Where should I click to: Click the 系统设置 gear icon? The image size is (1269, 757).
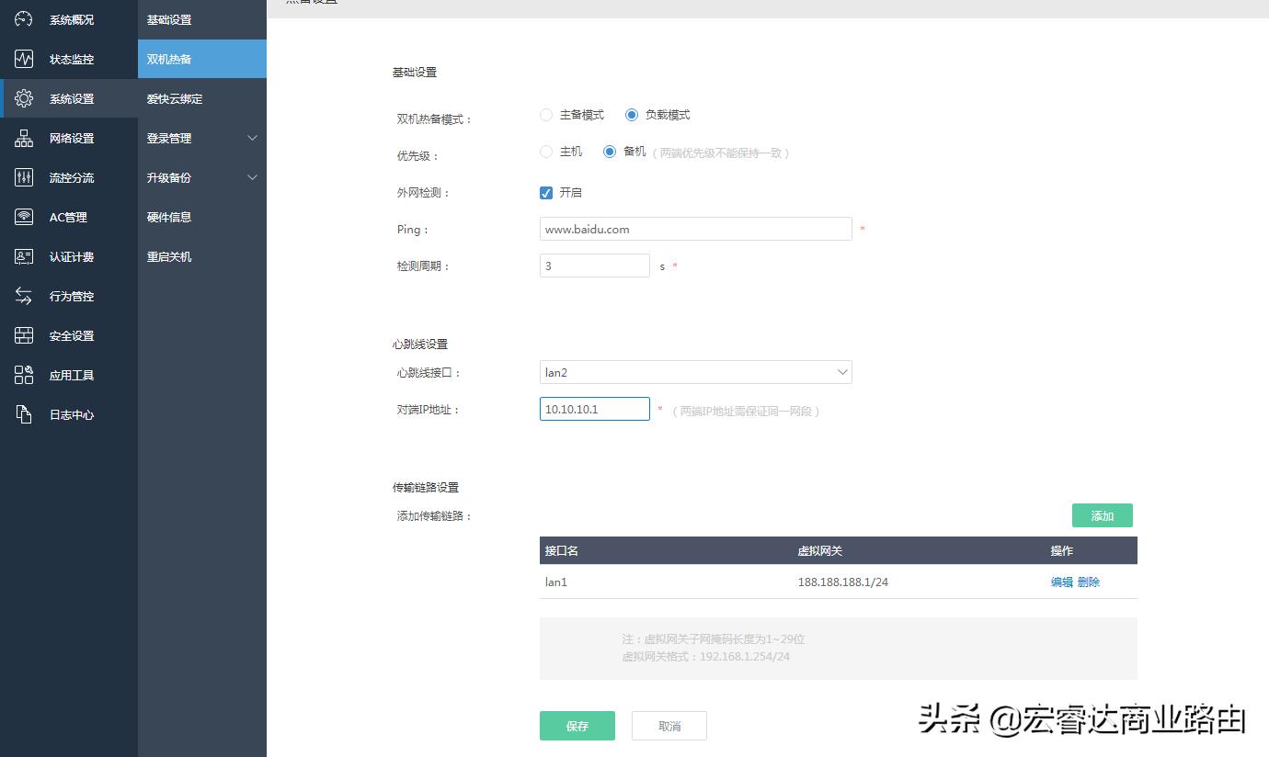[24, 98]
